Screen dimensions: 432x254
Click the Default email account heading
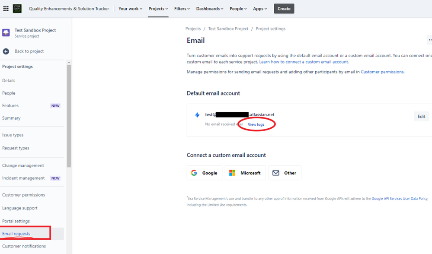213,93
